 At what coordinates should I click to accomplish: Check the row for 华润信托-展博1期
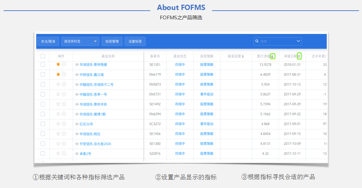coord(43,114)
